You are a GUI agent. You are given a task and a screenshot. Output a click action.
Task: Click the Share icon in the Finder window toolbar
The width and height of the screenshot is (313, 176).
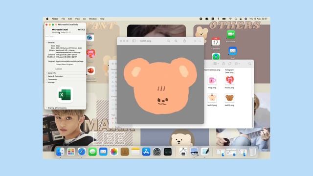coord(224,64)
